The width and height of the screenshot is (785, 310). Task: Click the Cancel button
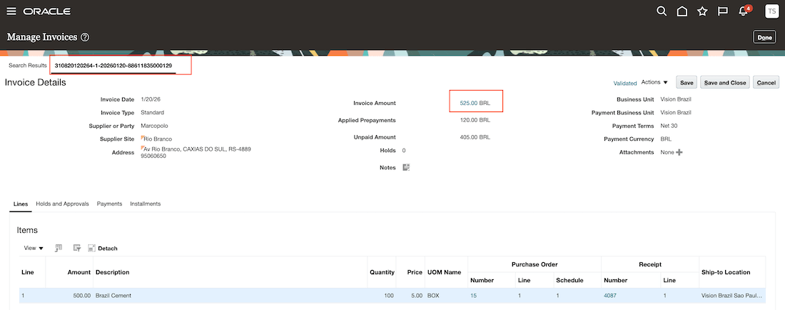(x=766, y=83)
